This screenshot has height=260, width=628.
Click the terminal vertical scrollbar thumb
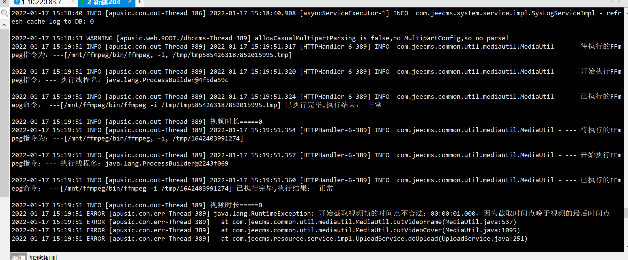pyautogui.click(x=626, y=212)
